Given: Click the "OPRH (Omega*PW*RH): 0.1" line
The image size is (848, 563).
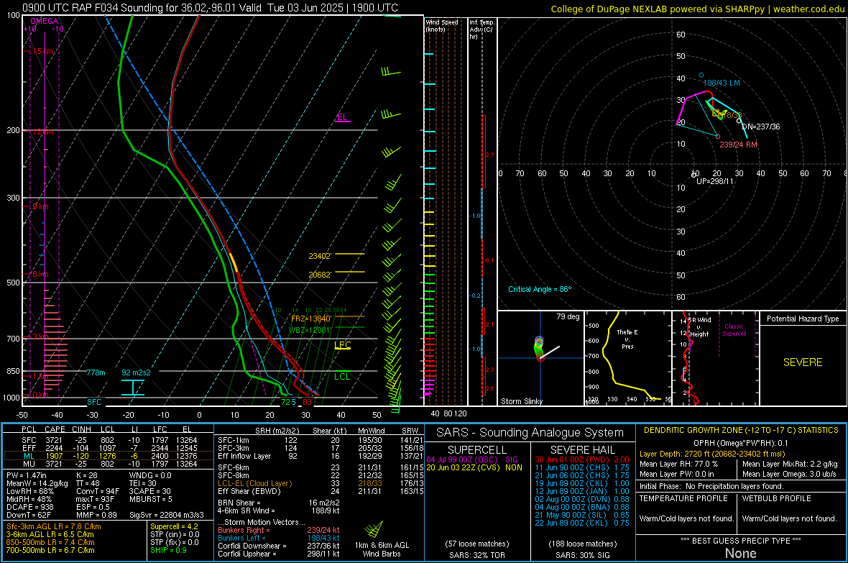Looking at the screenshot, I should point(741,443).
